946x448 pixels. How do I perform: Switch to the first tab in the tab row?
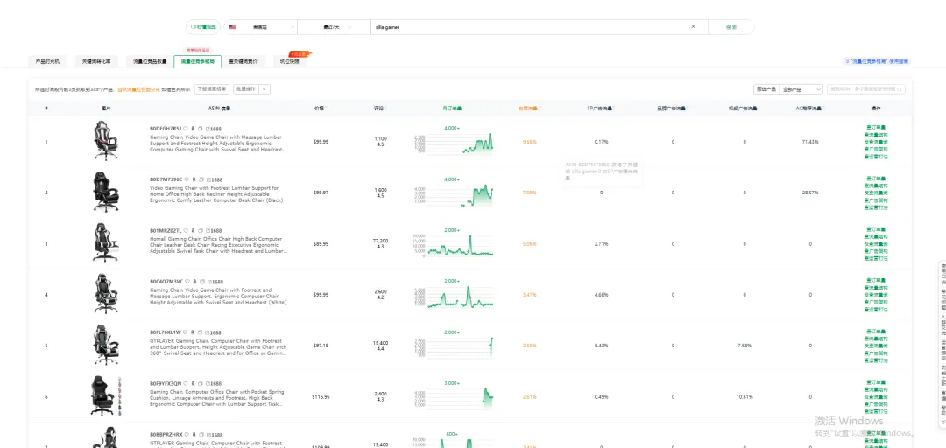pos(47,61)
